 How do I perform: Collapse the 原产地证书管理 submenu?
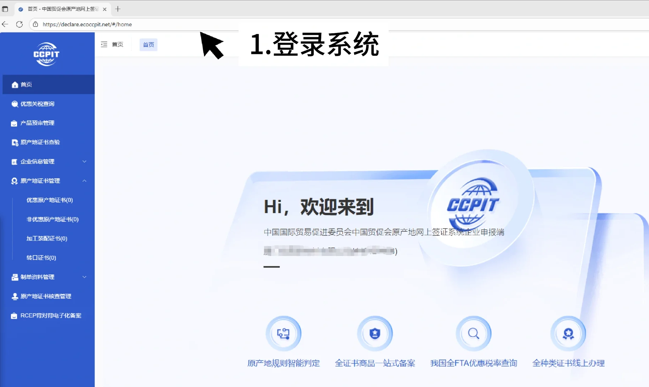(85, 181)
